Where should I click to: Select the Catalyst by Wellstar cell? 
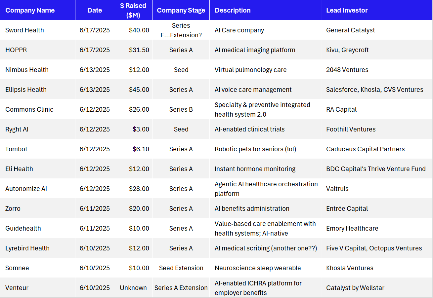(355, 288)
